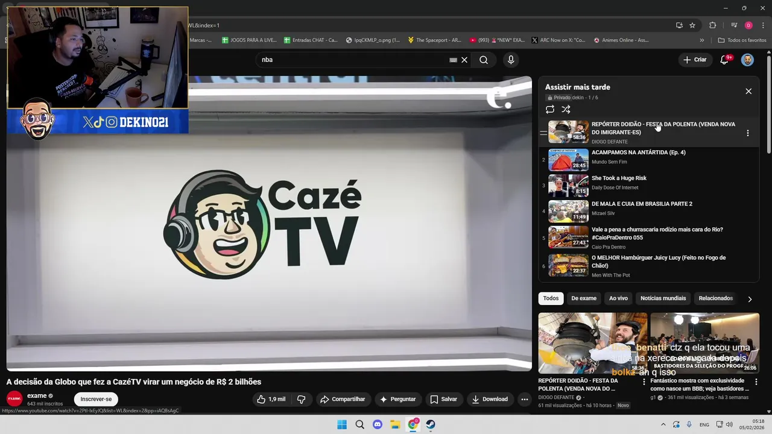Image resolution: width=772 pixels, height=434 pixels.
Task: Open the churrascaria rodízio video thumbnail in playlist
Action: (568, 237)
